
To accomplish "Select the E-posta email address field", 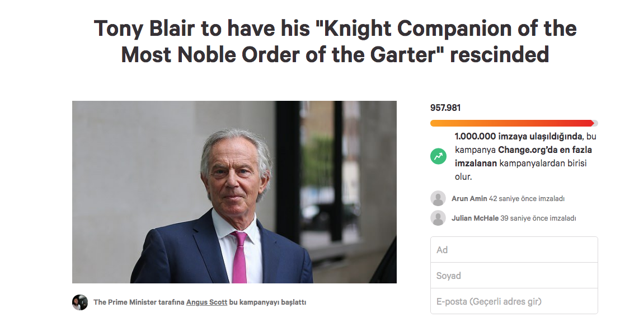I will (x=514, y=301).
